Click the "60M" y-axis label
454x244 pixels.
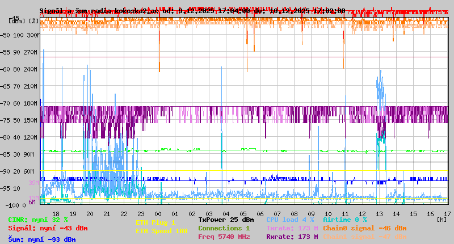[28, 171]
